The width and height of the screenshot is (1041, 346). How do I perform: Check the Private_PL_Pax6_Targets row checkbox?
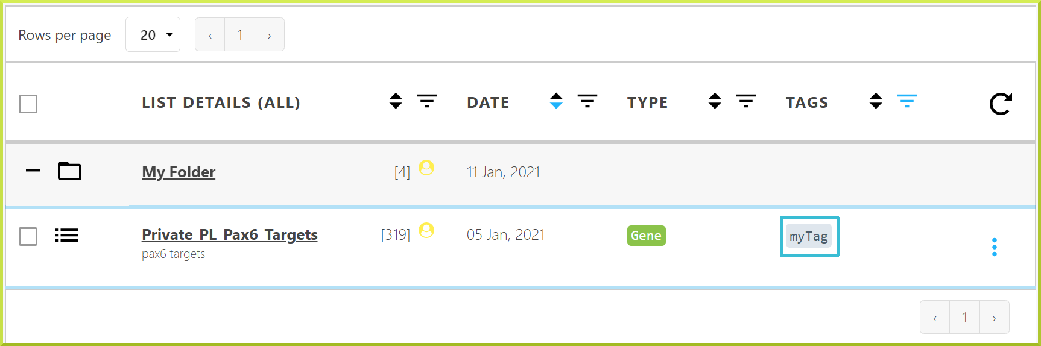click(28, 236)
